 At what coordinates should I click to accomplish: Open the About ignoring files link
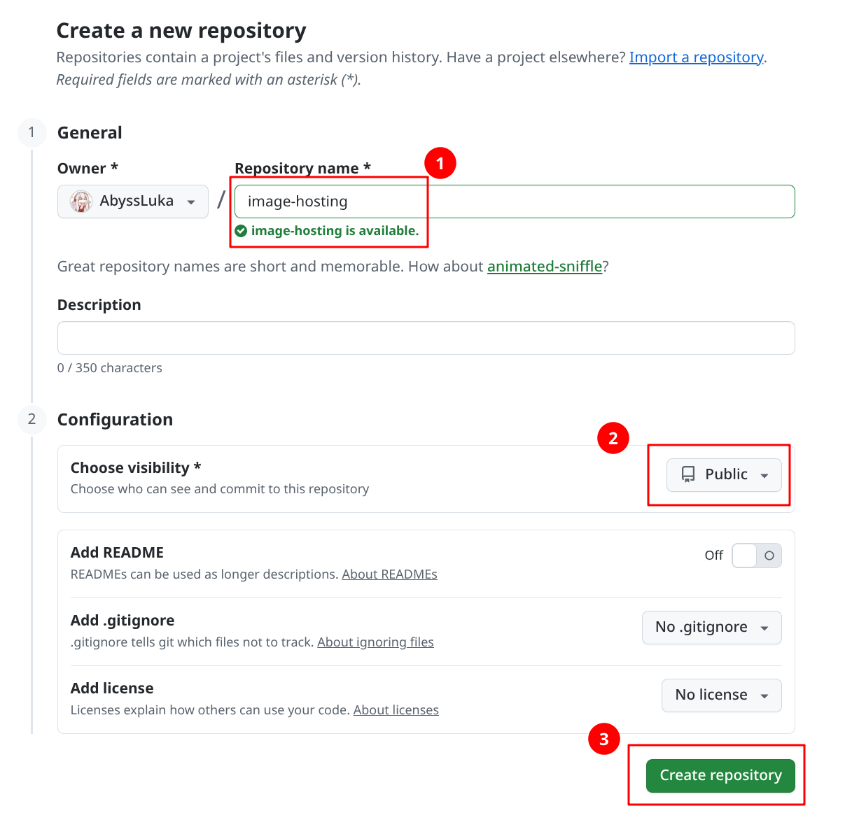coord(375,642)
